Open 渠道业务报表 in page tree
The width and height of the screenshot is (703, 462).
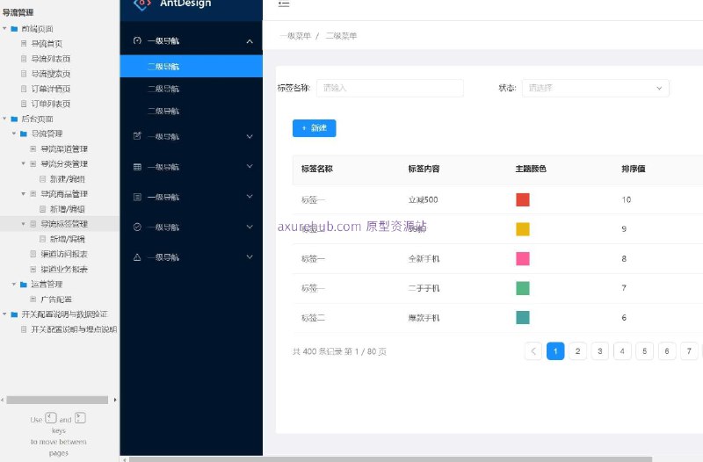[x=64, y=269]
